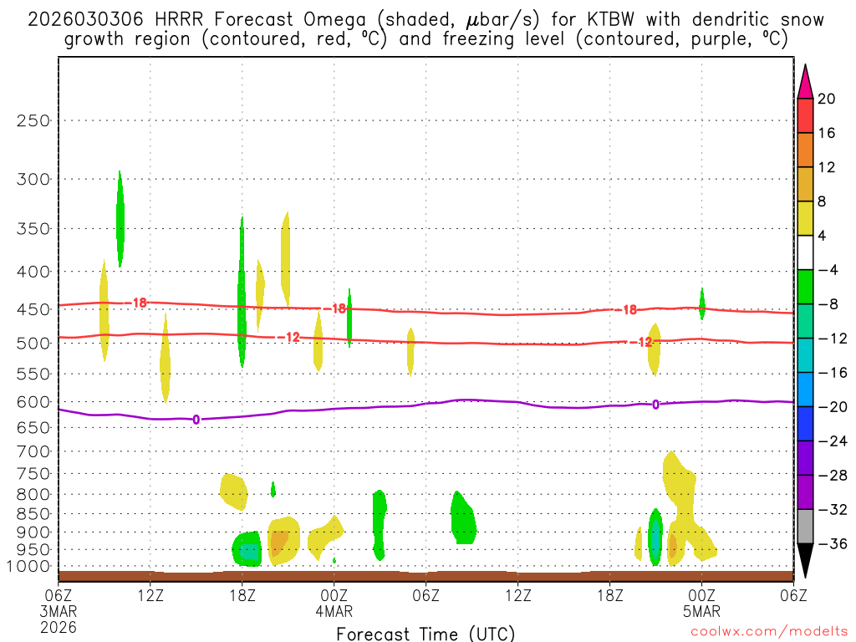Viewport: 856px width, 642px height.
Task: Click the brown terrain band at chart bottom
Action: click(x=425, y=577)
